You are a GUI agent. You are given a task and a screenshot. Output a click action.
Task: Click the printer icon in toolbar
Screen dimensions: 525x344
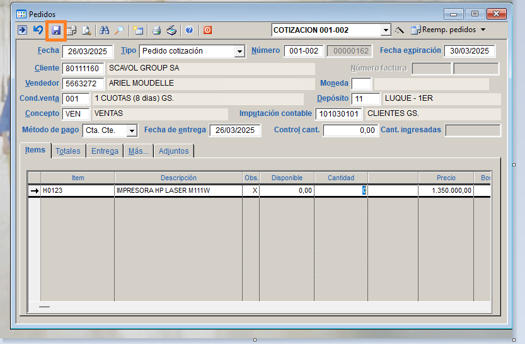[156, 30]
